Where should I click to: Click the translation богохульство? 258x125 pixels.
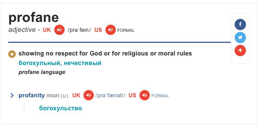pyautogui.click(x=60, y=108)
